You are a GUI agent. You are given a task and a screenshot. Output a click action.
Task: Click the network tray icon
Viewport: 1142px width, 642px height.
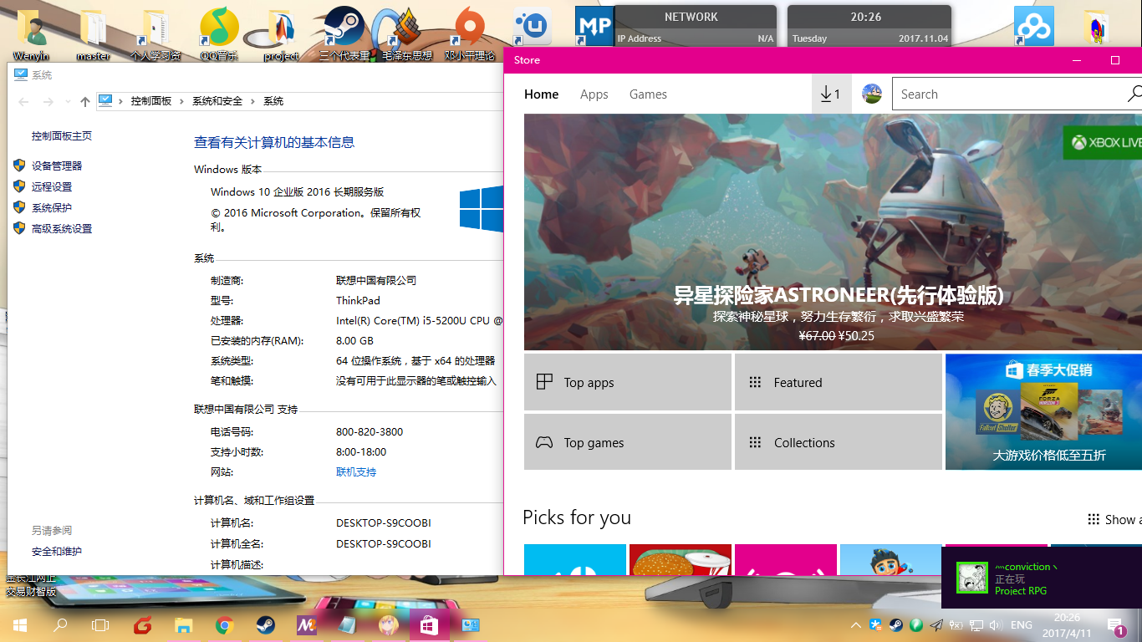click(975, 624)
